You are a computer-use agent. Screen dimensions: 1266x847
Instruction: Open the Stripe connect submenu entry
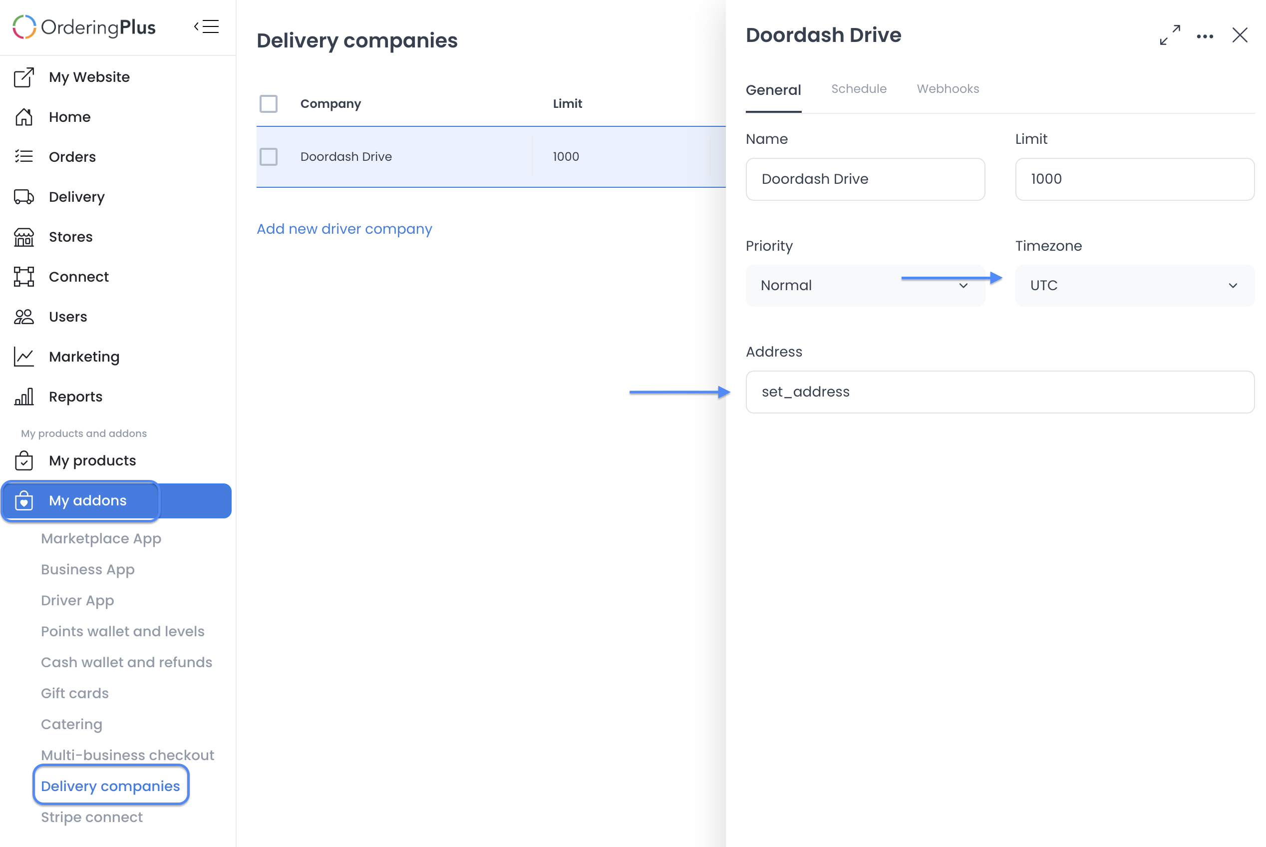[92, 818]
